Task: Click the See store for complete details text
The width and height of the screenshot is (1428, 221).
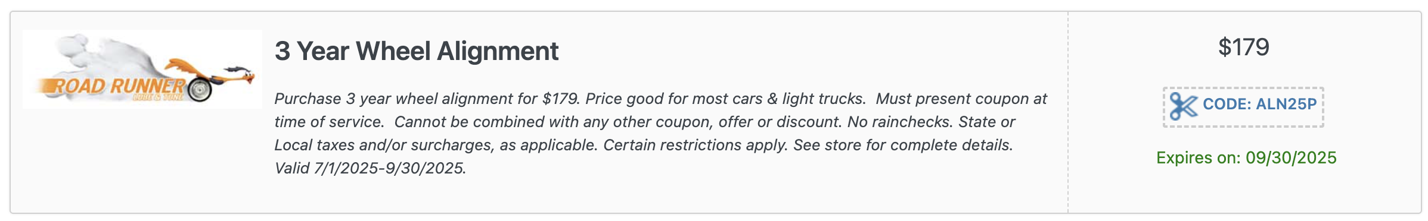Action: 903,145
